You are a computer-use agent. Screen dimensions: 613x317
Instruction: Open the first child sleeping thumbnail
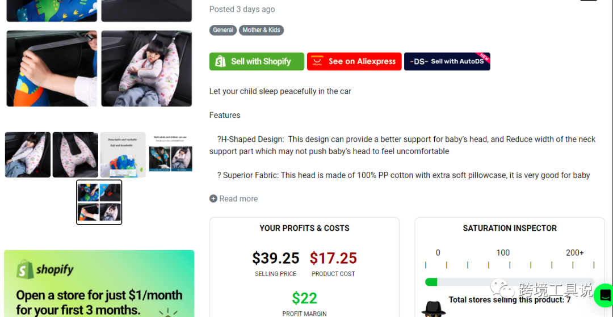pyautogui.click(x=28, y=155)
